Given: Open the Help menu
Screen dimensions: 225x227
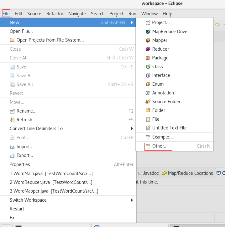Looking at the screenshot, I should point(167,14).
